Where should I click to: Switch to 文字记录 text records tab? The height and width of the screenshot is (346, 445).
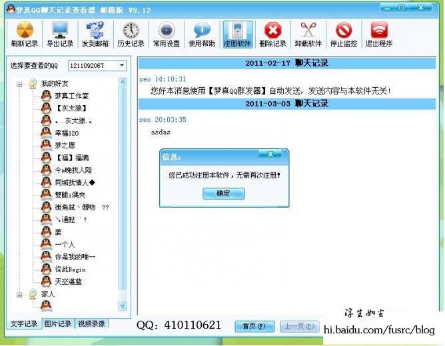[24, 324]
